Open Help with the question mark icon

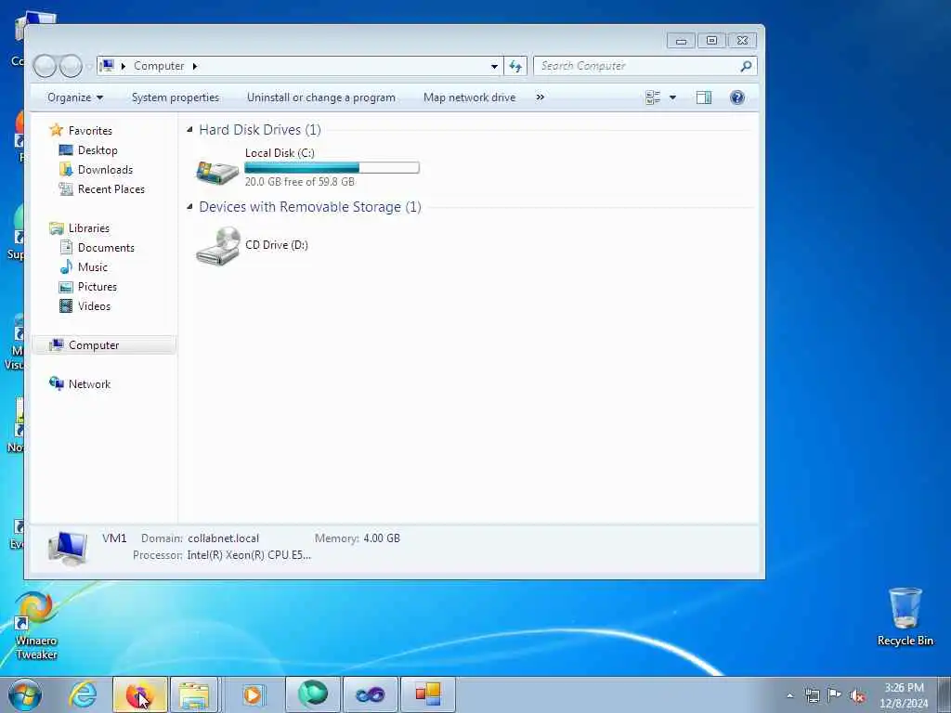point(736,97)
